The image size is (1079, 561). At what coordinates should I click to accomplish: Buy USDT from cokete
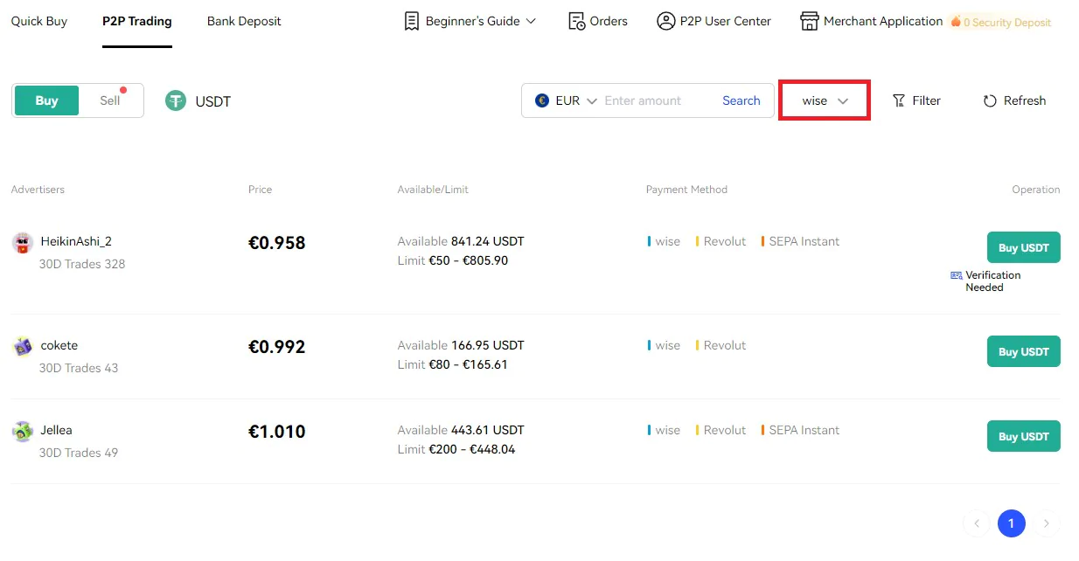click(x=1024, y=351)
